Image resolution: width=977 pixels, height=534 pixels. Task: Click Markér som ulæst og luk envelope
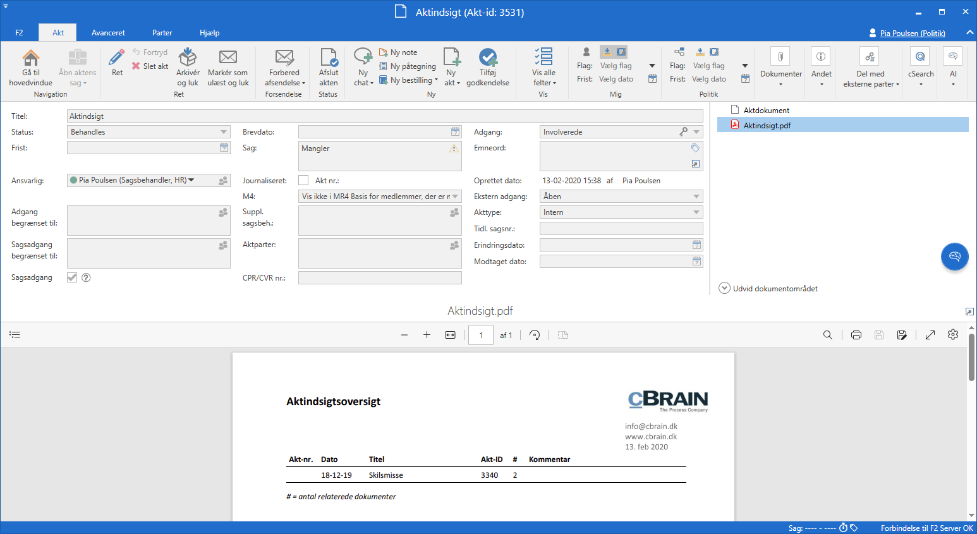pyautogui.click(x=228, y=58)
